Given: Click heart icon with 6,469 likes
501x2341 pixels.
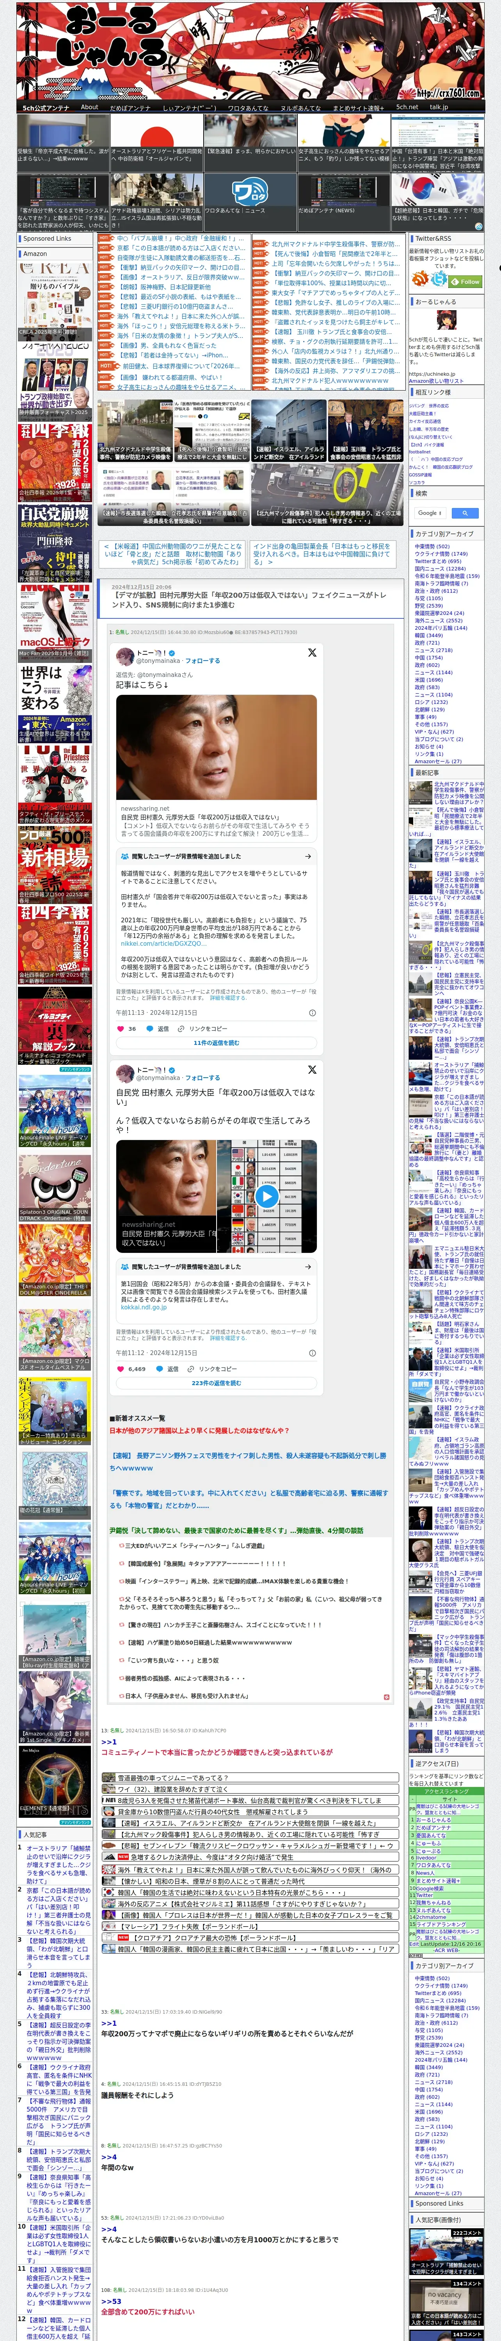Looking at the screenshot, I should coord(121,1369).
